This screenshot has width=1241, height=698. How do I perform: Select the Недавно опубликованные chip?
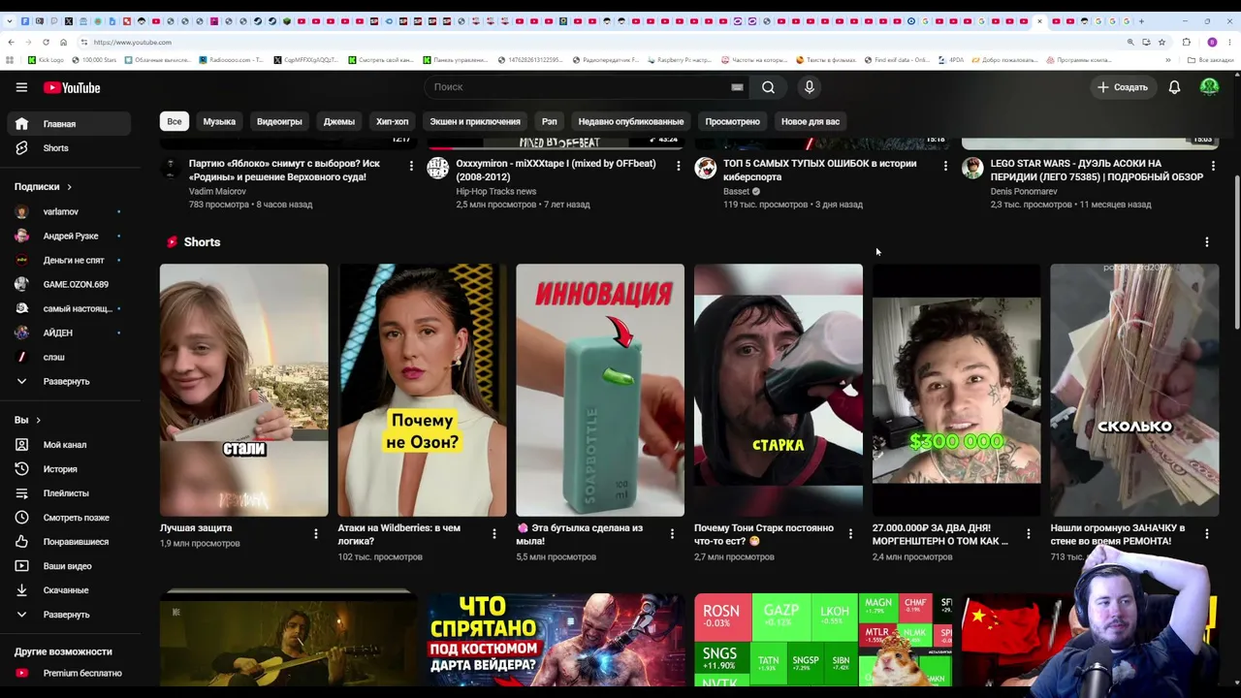(631, 121)
